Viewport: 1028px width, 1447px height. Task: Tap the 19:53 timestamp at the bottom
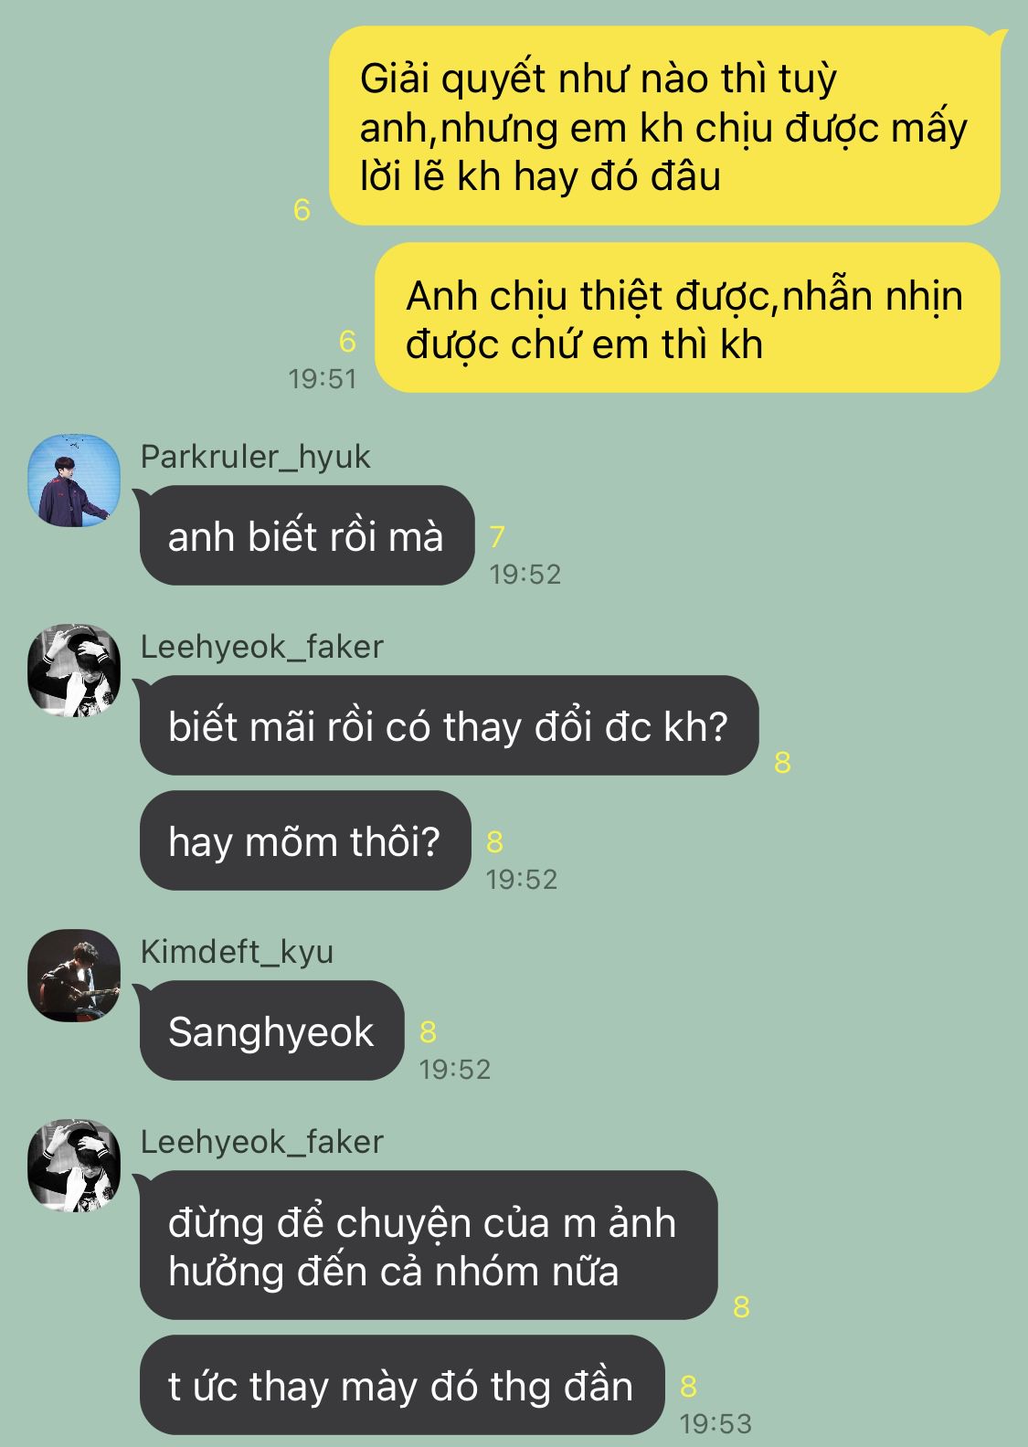coord(715,1422)
